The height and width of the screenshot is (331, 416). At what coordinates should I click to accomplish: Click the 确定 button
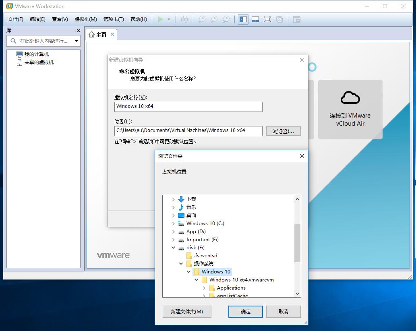click(245, 312)
